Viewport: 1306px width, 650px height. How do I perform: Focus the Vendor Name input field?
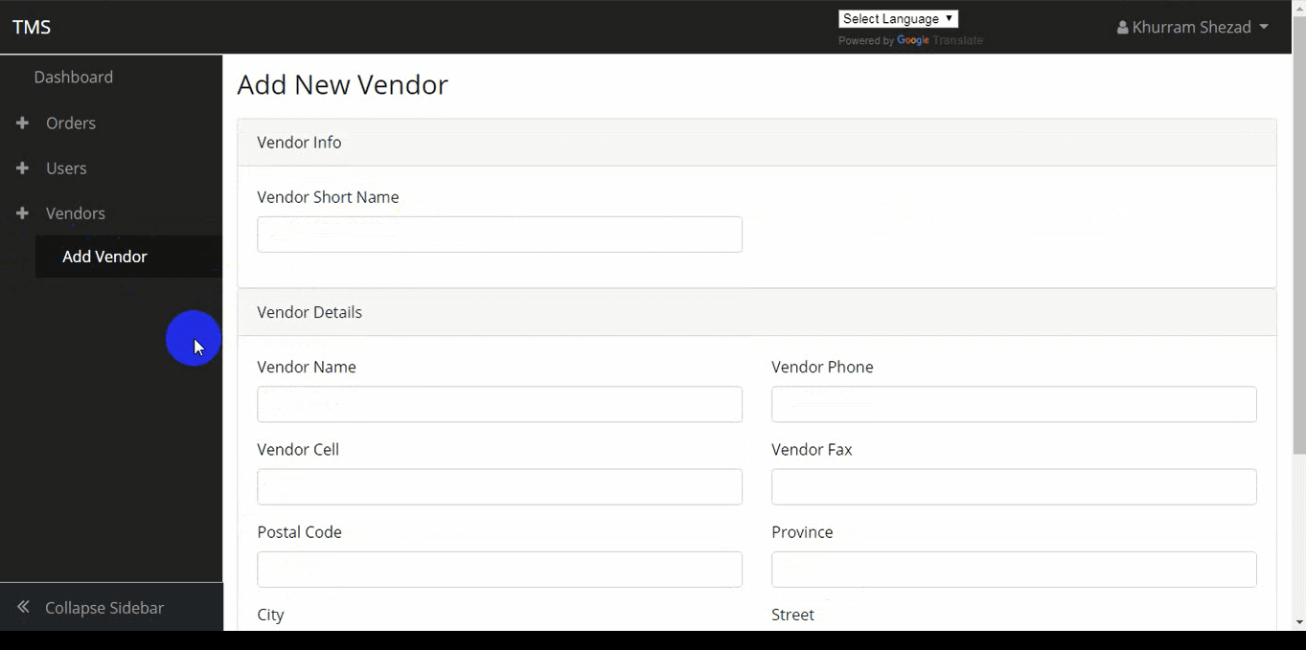499,404
